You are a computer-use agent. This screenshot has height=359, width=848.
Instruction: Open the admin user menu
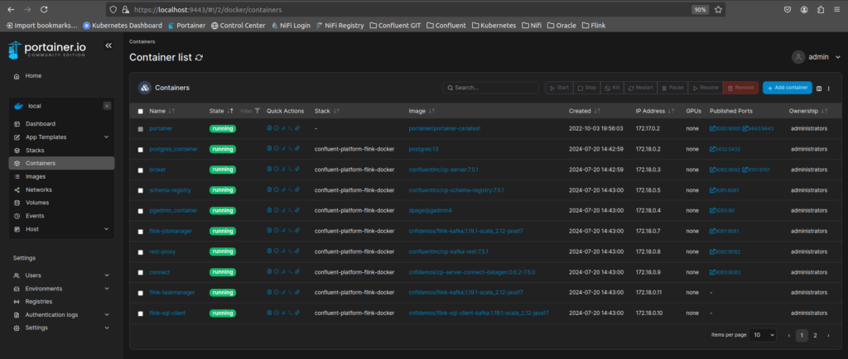click(816, 57)
